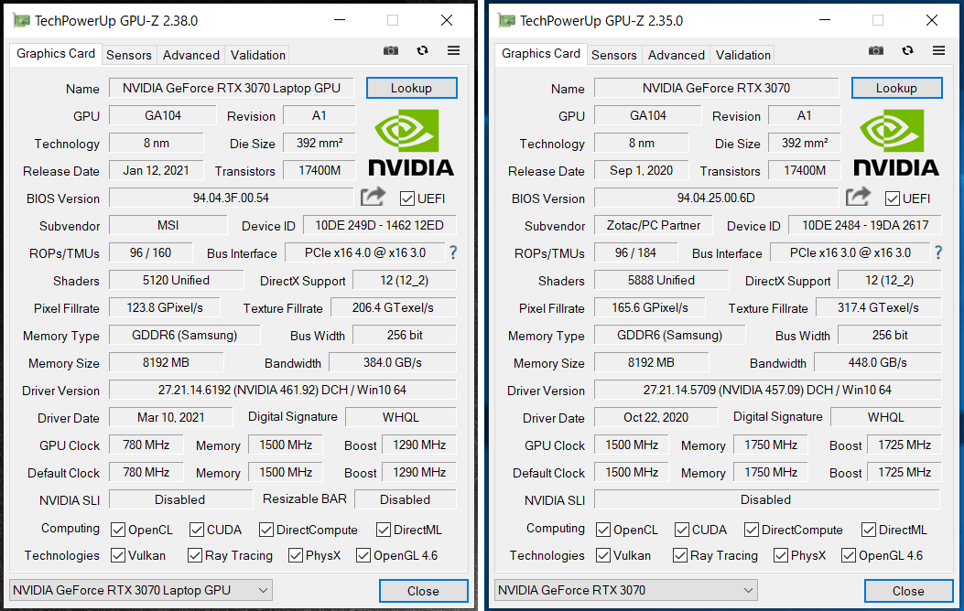The image size is (964, 611).
Task: Click the question mark next to PCIe x16 4.0
Action: tap(452, 252)
